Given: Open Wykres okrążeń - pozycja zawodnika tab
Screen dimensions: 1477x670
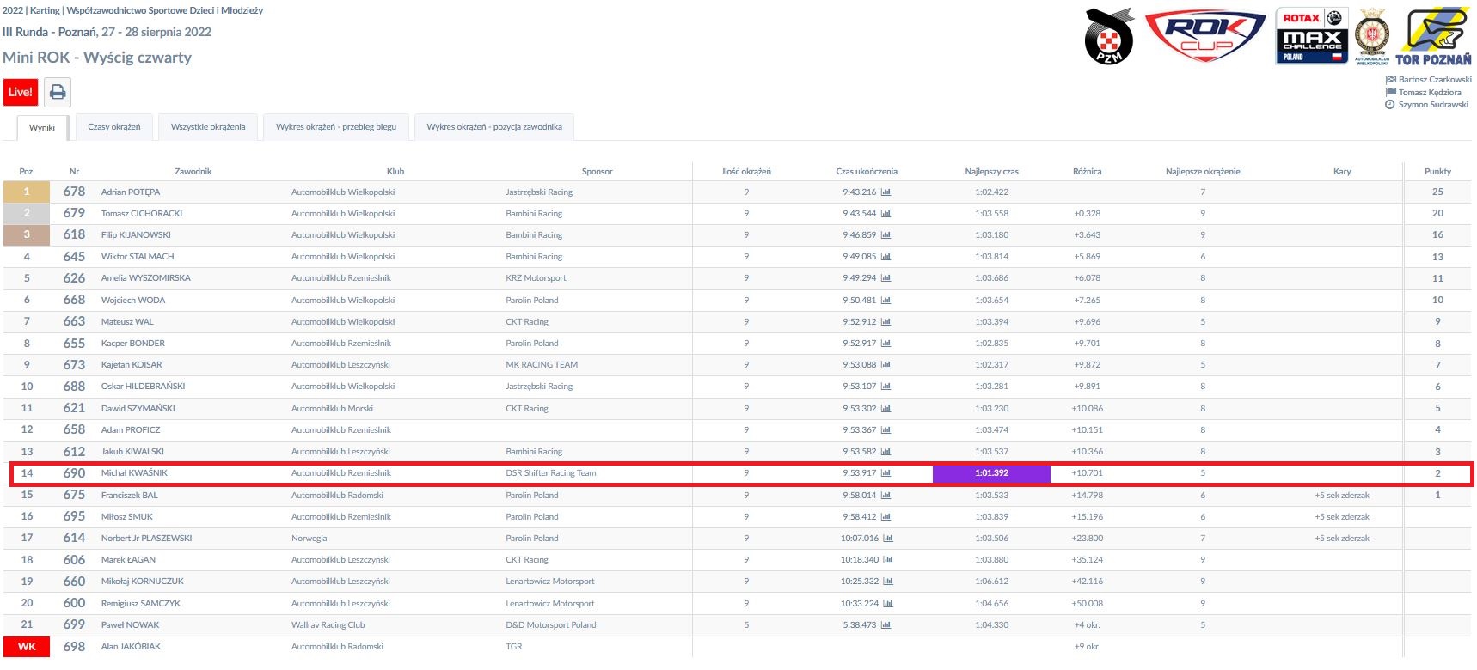Looking at the screenshot, I should click(x=494, y=127).
